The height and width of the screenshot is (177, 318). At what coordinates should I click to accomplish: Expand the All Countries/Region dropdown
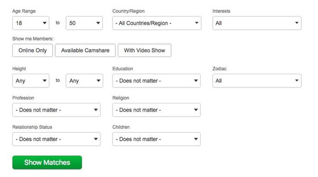click(x=157, y=23)
